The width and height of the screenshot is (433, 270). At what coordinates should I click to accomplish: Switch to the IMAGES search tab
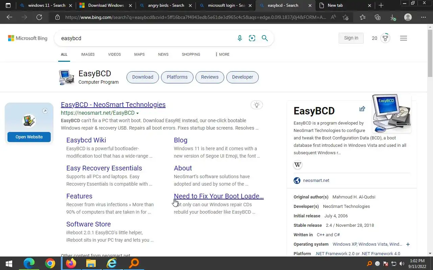[88, 54]
